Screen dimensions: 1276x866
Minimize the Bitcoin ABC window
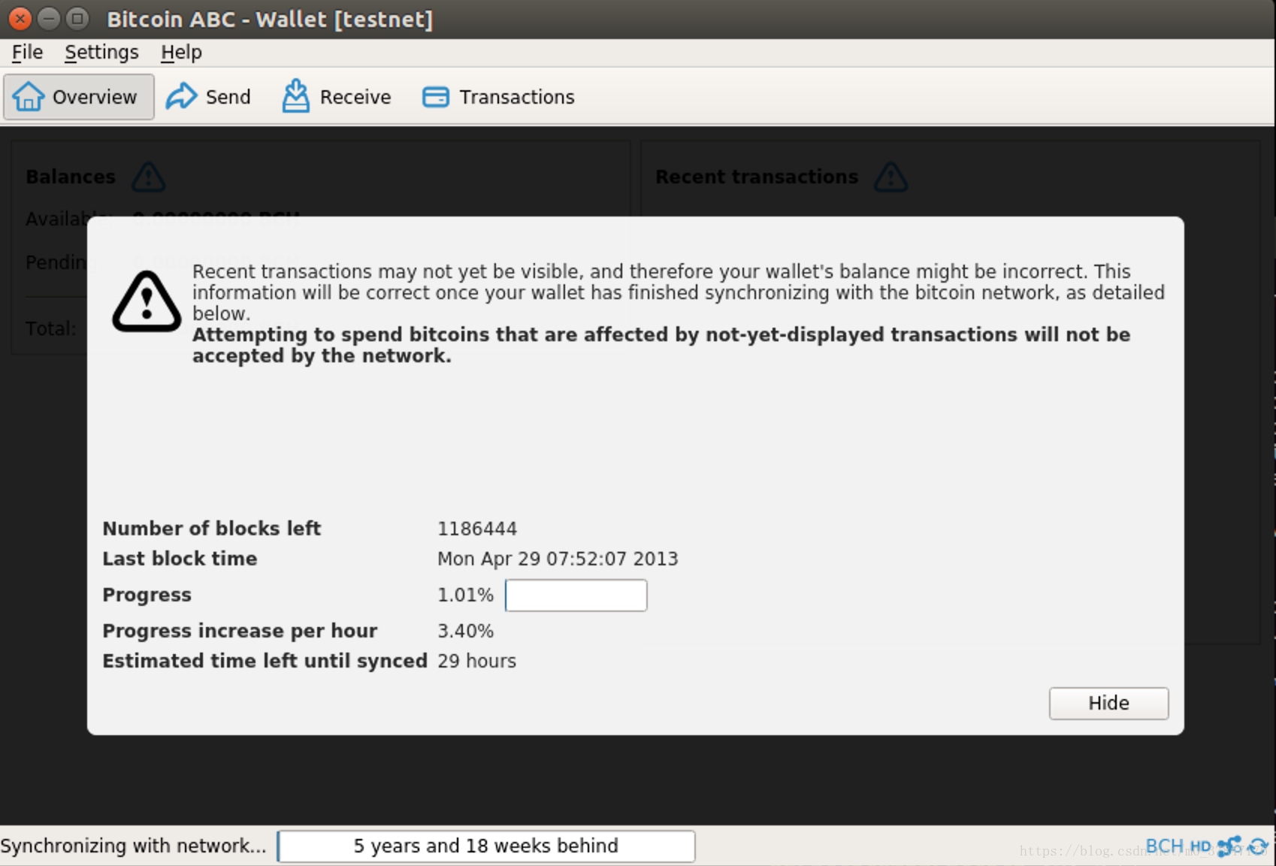point(49,19)
